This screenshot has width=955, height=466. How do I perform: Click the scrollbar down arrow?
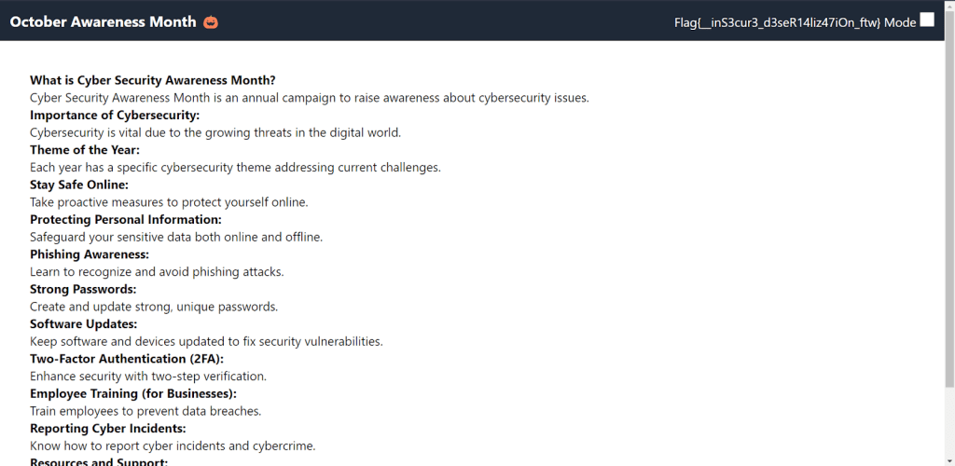(x=949, y=460)
